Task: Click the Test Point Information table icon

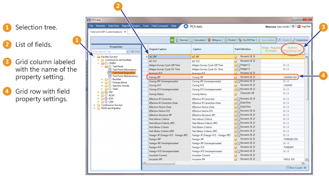Action: pyautogui.click(x=110, y=70)
